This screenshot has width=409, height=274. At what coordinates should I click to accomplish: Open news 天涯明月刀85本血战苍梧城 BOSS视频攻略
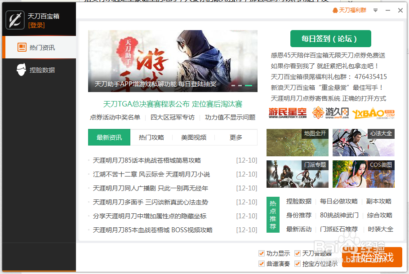pyautogui.click(x=153, y=230)
